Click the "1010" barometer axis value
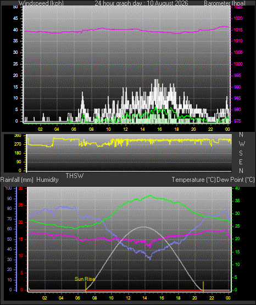Screen dimensions: 256x305 (238, 41)
